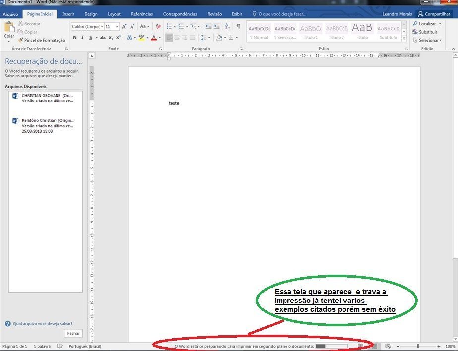Decrease font size with A-down icon
The height and width of the screenshot is (351, 458).
click(132, 27)
